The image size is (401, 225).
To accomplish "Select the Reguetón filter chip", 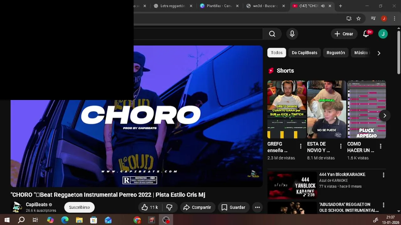I will [336, 53].
